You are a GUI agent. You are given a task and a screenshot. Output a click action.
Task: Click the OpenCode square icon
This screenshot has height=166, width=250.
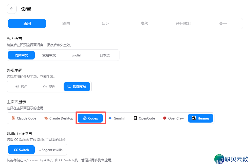click(x=135, y=118)
